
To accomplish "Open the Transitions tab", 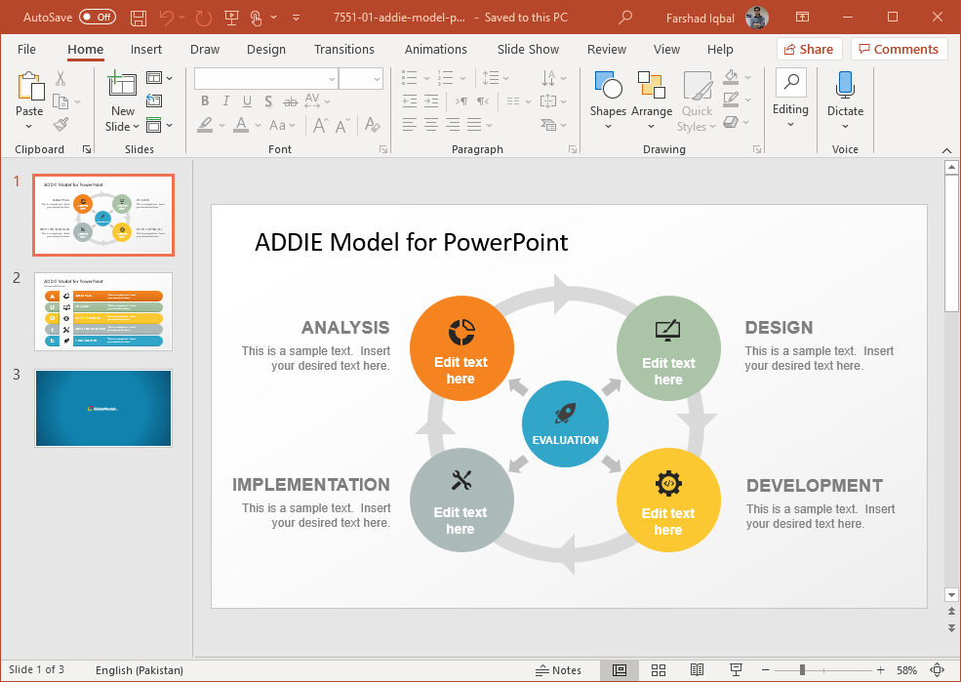I will pyautogui.click(x=343, y=49).
